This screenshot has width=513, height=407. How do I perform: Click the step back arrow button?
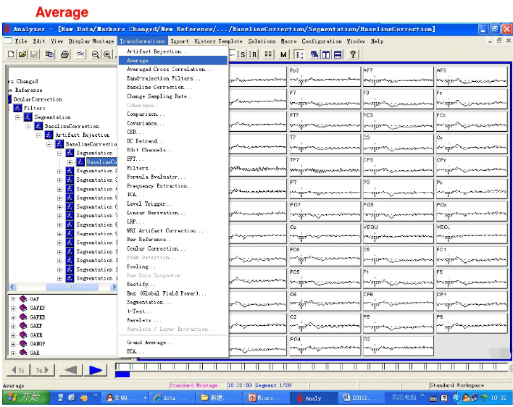(70, 370)
